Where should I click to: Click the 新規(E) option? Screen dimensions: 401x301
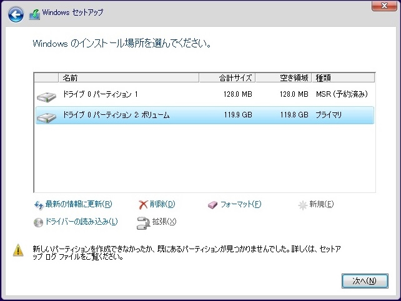click(322, 204)
